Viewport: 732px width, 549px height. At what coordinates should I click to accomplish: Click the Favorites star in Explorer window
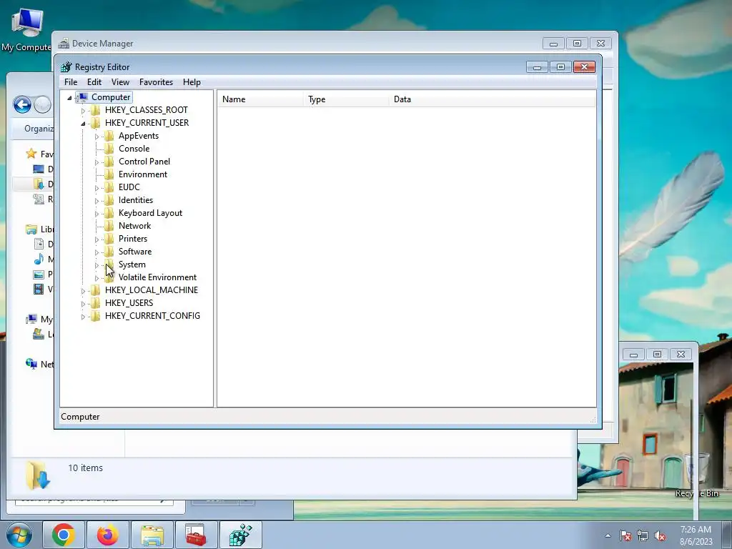click(x=31, y=154)
